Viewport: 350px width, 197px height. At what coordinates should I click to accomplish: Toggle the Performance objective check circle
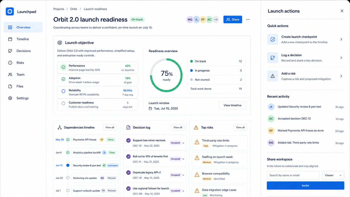coord(63,67)
